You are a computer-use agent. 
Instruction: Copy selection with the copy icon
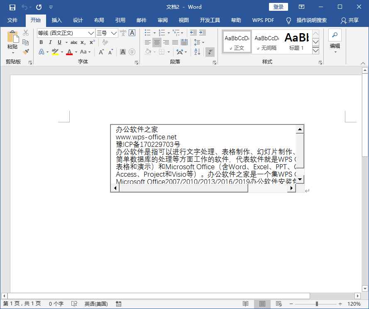click(26, 42)
